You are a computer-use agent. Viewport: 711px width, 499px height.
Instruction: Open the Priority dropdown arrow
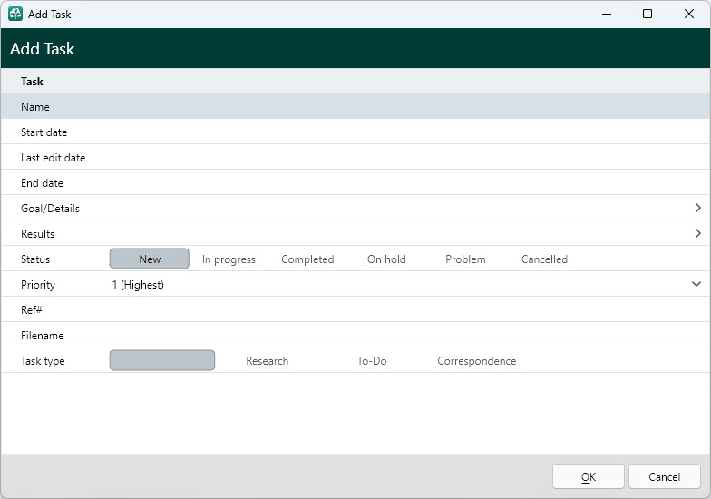696,285
